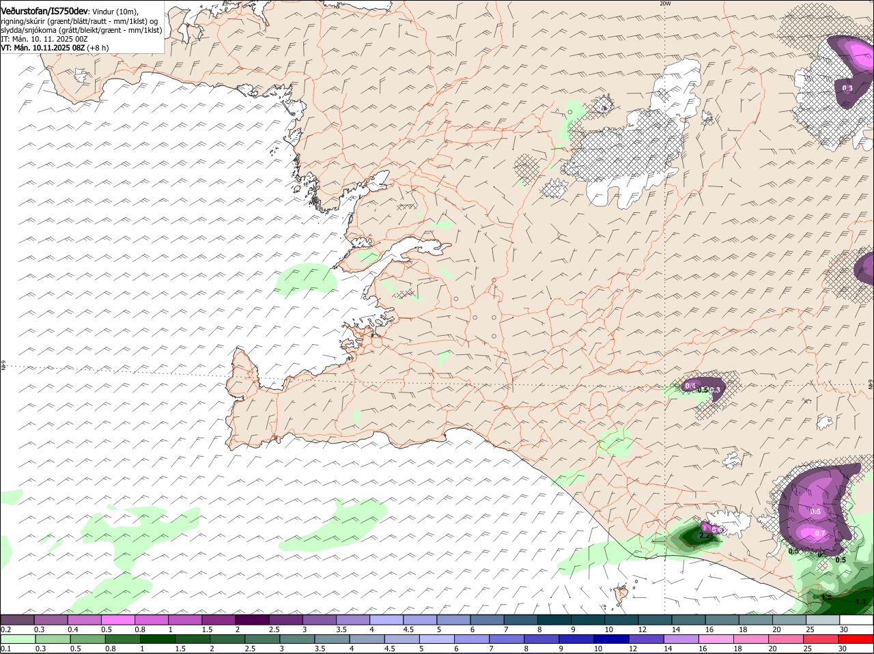874x654 pixels.
Task: Click the '0.7' value in the purple snowfall blob
Action: (x=820, y=533)
